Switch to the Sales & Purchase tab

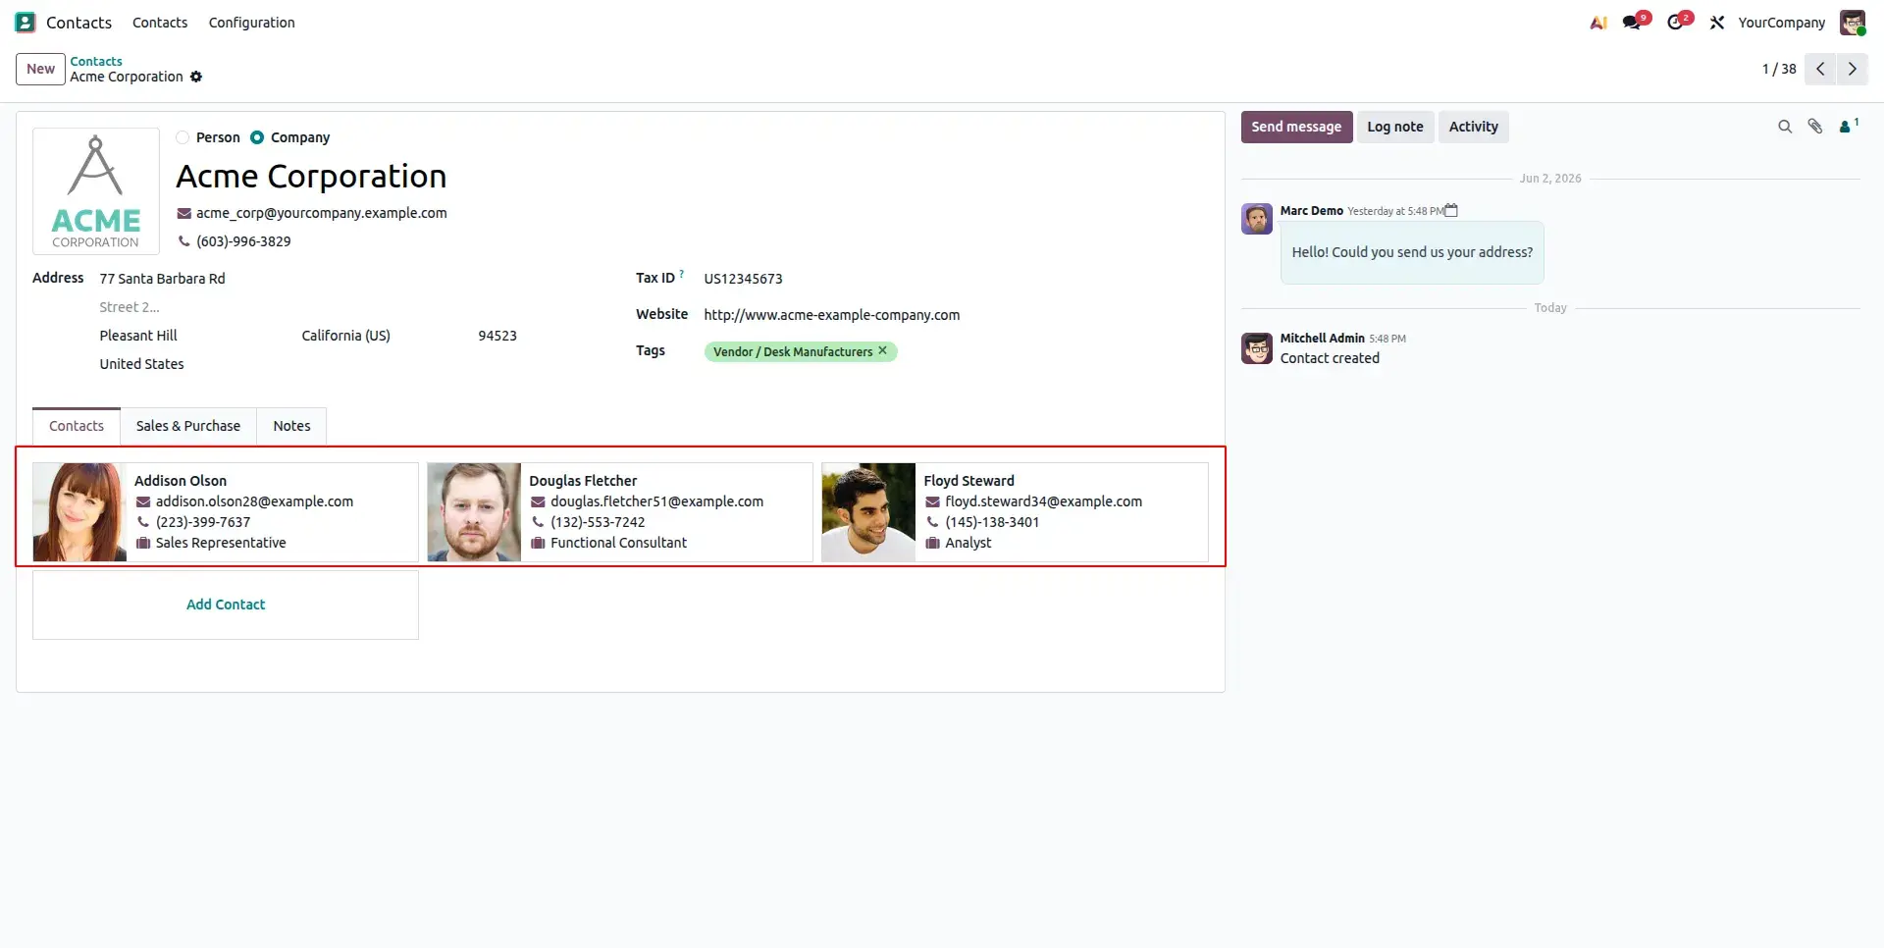pos(188,426)
